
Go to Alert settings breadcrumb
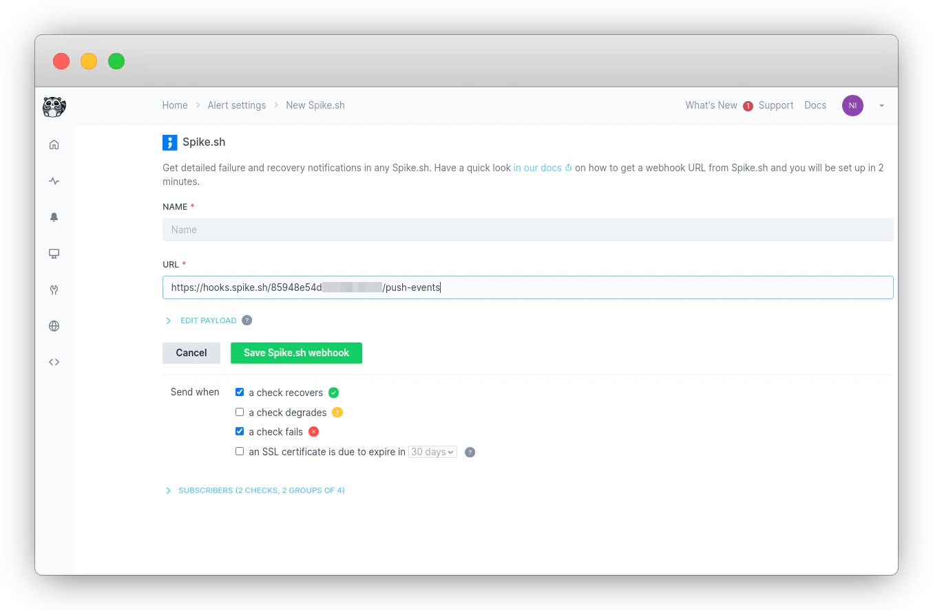coord(237,105)
